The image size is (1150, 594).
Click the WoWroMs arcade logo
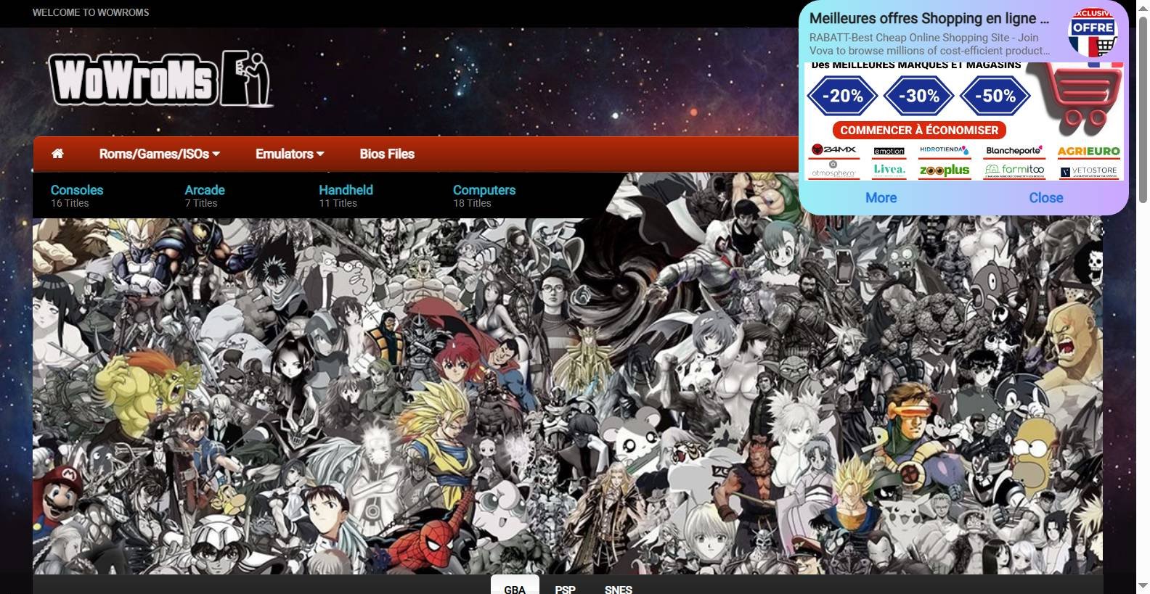[x=160, y=79]
